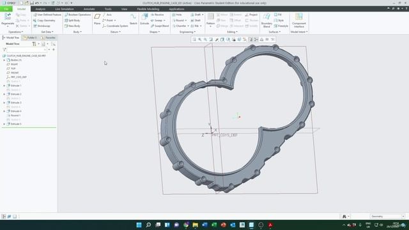Open the Geometry selection filter dropdown
409x230 pixels.
coord(387,217)
